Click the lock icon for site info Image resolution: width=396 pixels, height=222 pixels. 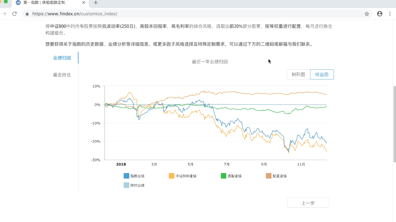tap(27, 14)
